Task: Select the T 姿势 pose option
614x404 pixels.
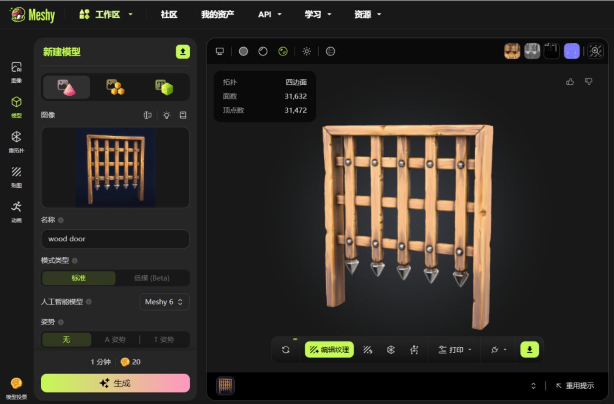Action: tap(164, 340)
